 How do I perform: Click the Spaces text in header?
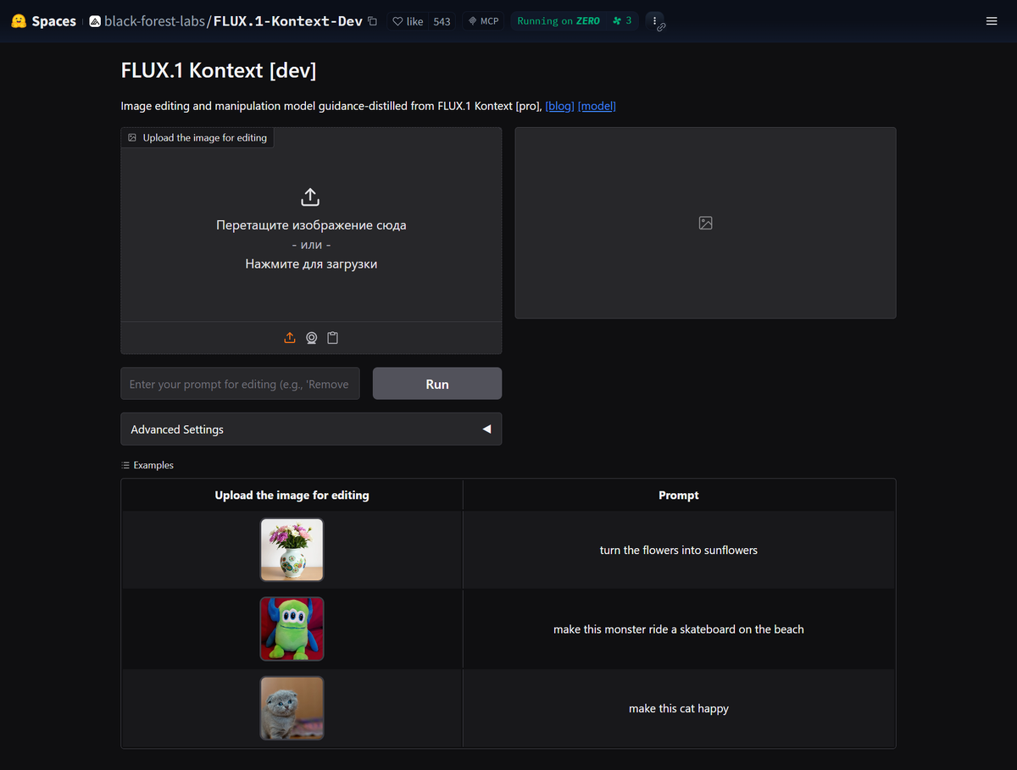[x=53, y=21]
